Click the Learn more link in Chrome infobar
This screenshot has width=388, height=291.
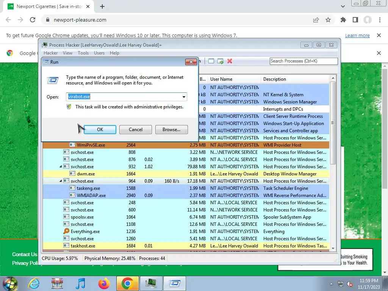[x=357, y=35]
